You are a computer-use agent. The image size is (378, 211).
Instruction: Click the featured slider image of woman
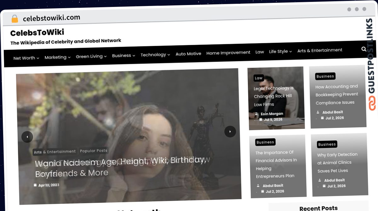tap(129, 136)
